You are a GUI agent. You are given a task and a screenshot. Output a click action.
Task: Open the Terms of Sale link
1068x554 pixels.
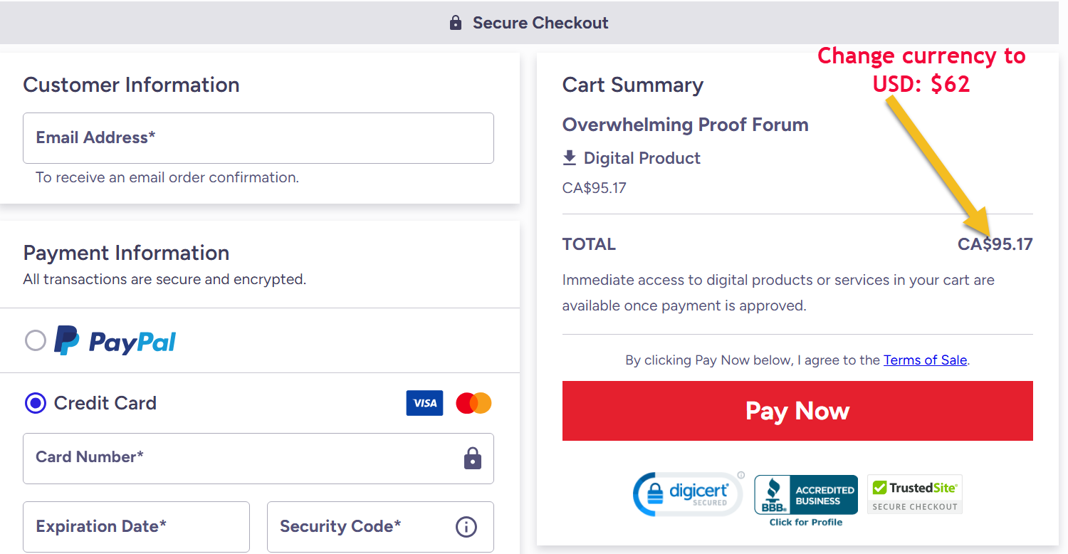[x=925, y=360]
